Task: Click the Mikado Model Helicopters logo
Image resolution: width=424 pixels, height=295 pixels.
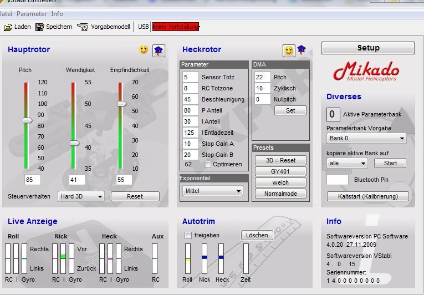Action: click(x=366, y=71)
